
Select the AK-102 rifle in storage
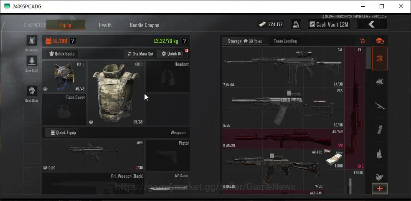pos(273,169)
